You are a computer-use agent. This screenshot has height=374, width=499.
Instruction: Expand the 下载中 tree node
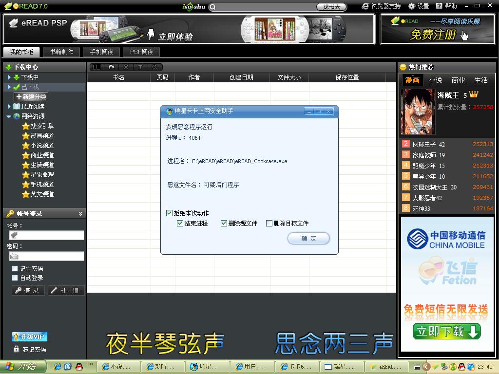9,77
